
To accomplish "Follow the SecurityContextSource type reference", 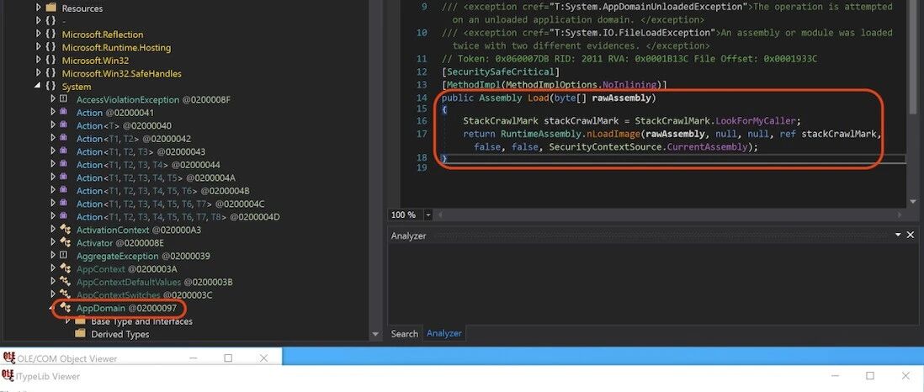I will tap(604, 146).
